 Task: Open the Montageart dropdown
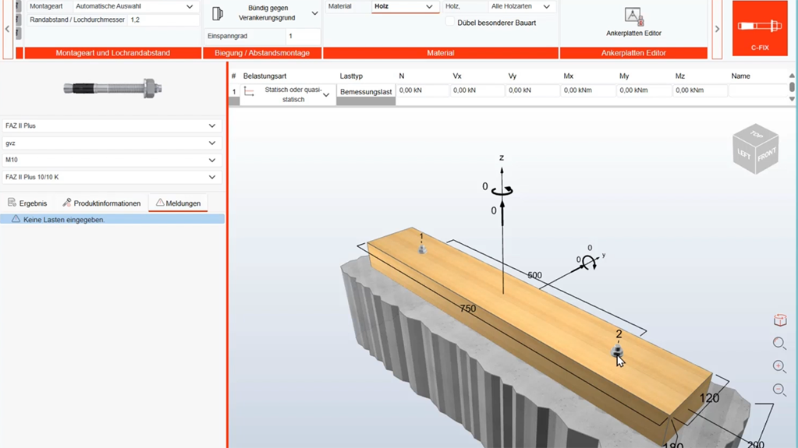point(134,6)
